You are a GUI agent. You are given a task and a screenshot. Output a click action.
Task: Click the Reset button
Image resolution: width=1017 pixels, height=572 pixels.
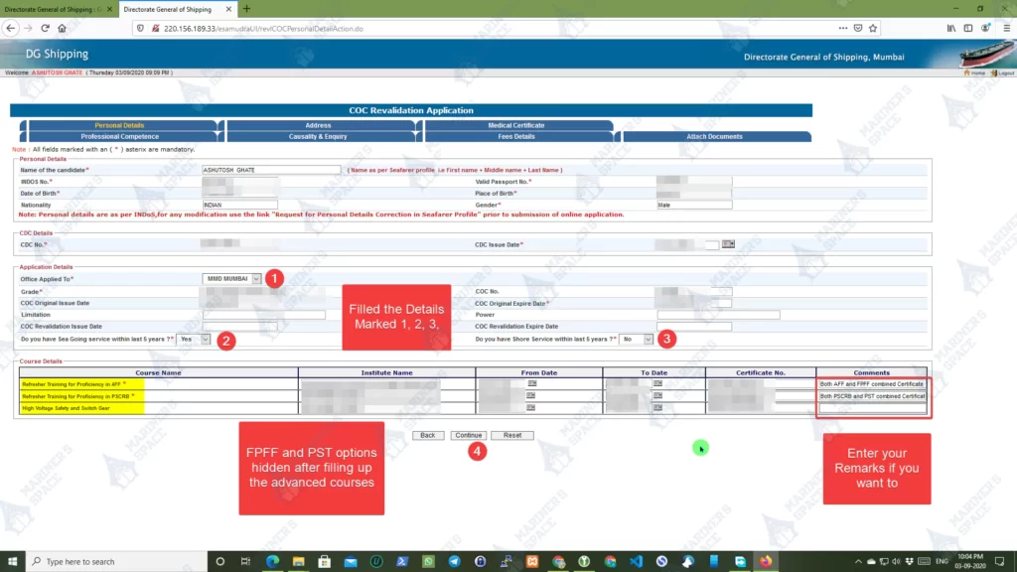coord(512,435)
